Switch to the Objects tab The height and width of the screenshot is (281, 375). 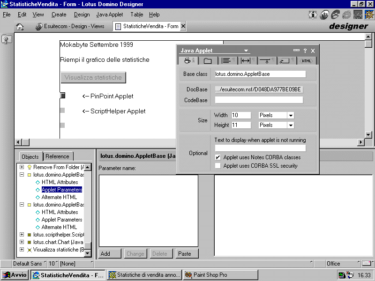click(x=30, y=157)
